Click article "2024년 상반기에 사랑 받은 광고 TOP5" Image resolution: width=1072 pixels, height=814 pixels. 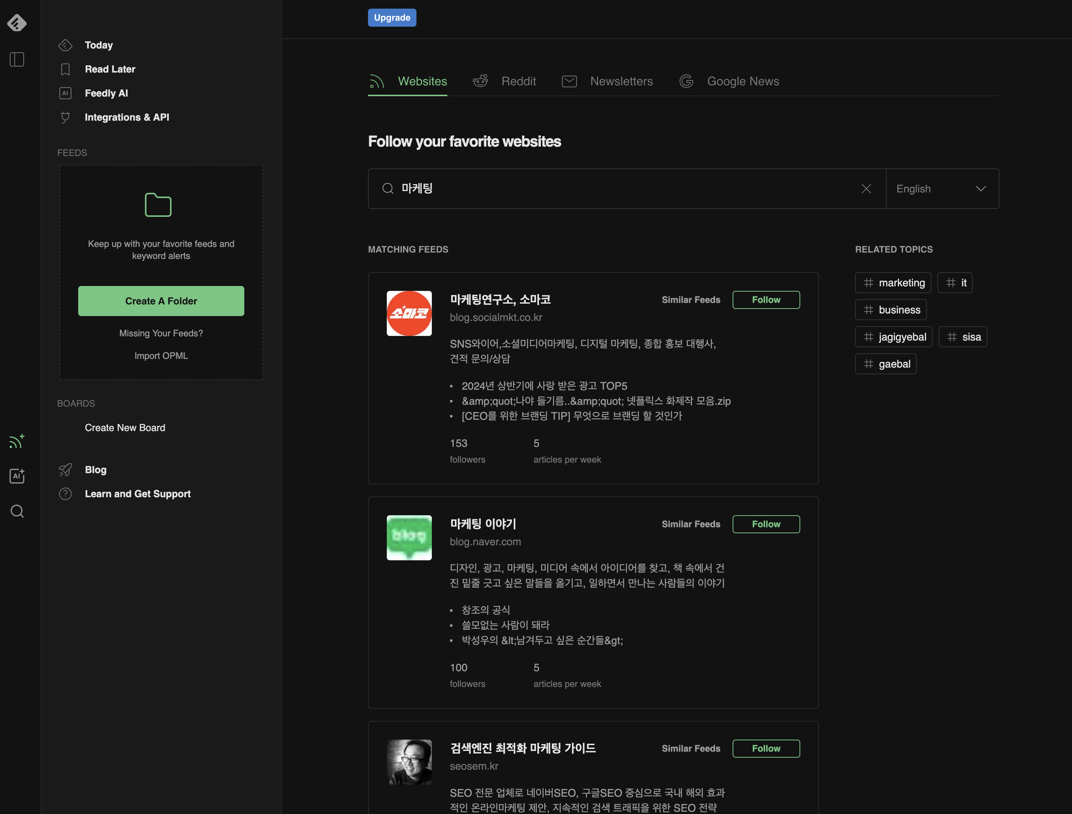pyautogui.click(x=544, y=386)
